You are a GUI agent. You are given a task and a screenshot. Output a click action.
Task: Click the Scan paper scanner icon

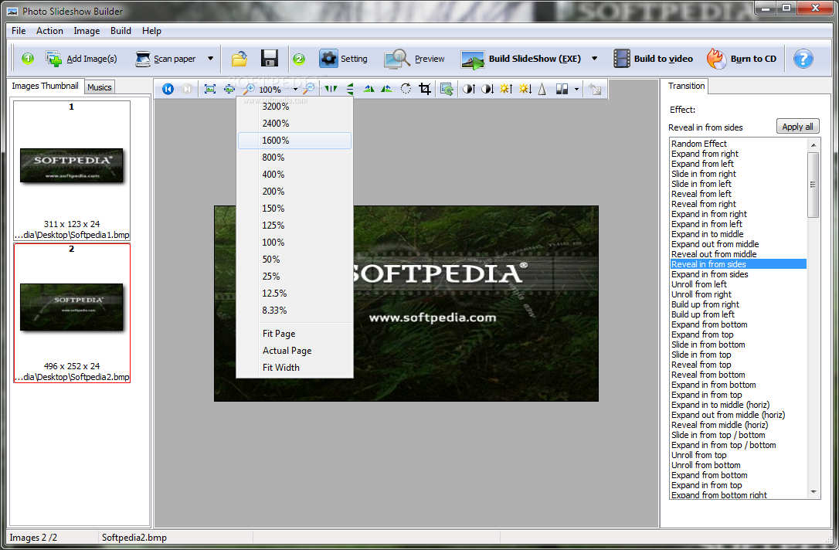[x=142, y=59]
